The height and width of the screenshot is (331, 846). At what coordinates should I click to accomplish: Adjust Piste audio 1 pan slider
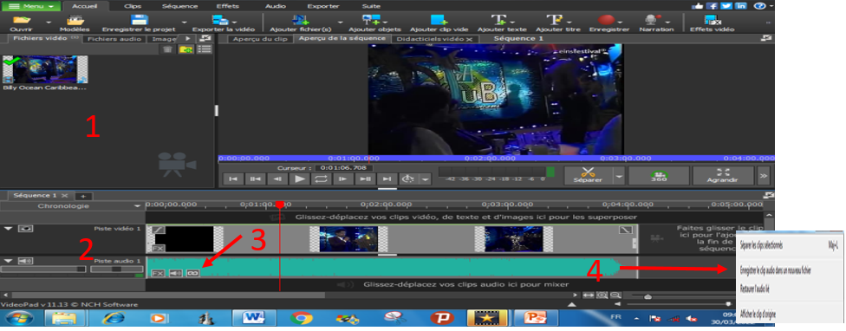116,269
